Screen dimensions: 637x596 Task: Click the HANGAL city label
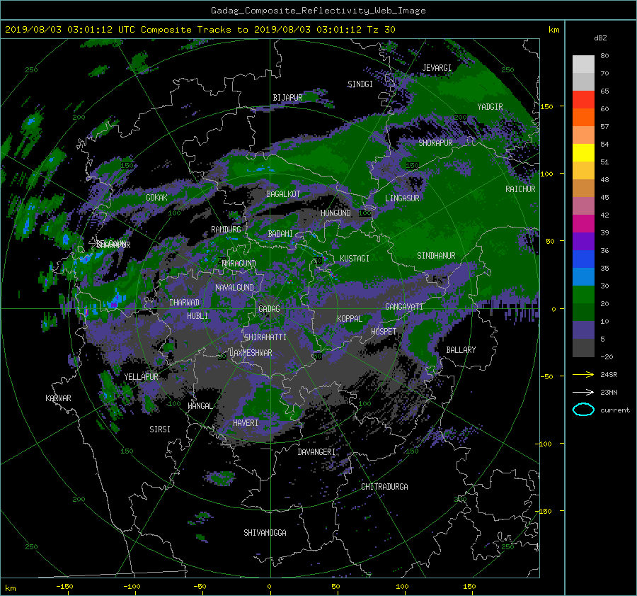[200, 406]
